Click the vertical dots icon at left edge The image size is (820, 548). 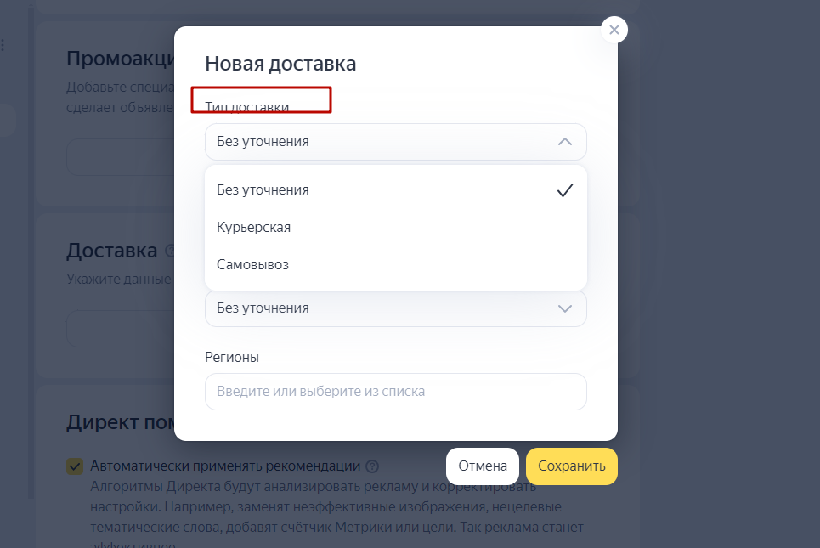click(3, 45)
